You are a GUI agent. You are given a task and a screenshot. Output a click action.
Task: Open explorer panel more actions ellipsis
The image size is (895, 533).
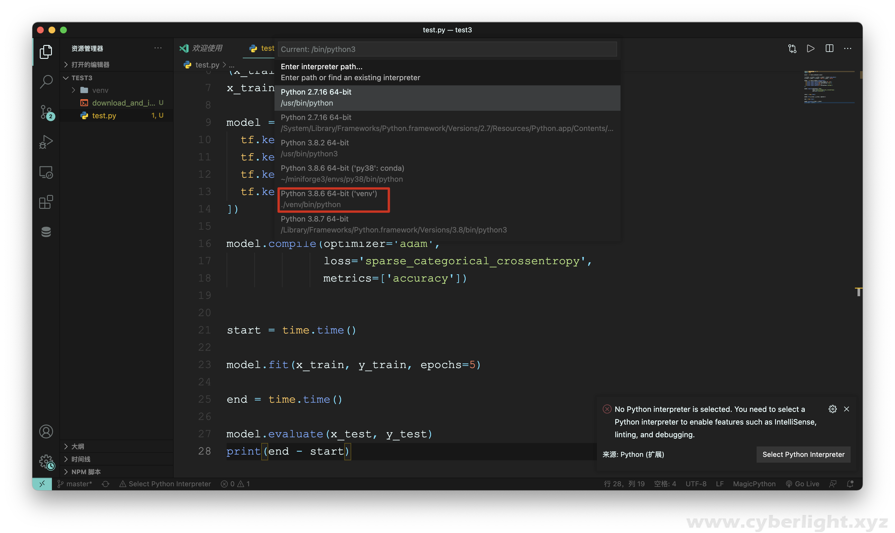158,48
